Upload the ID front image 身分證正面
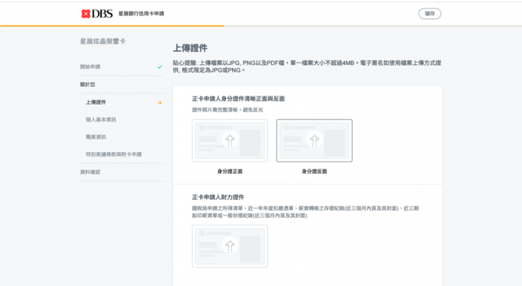Image resolution: width=522 pixels, height=286 pixels. pos(230,140)
